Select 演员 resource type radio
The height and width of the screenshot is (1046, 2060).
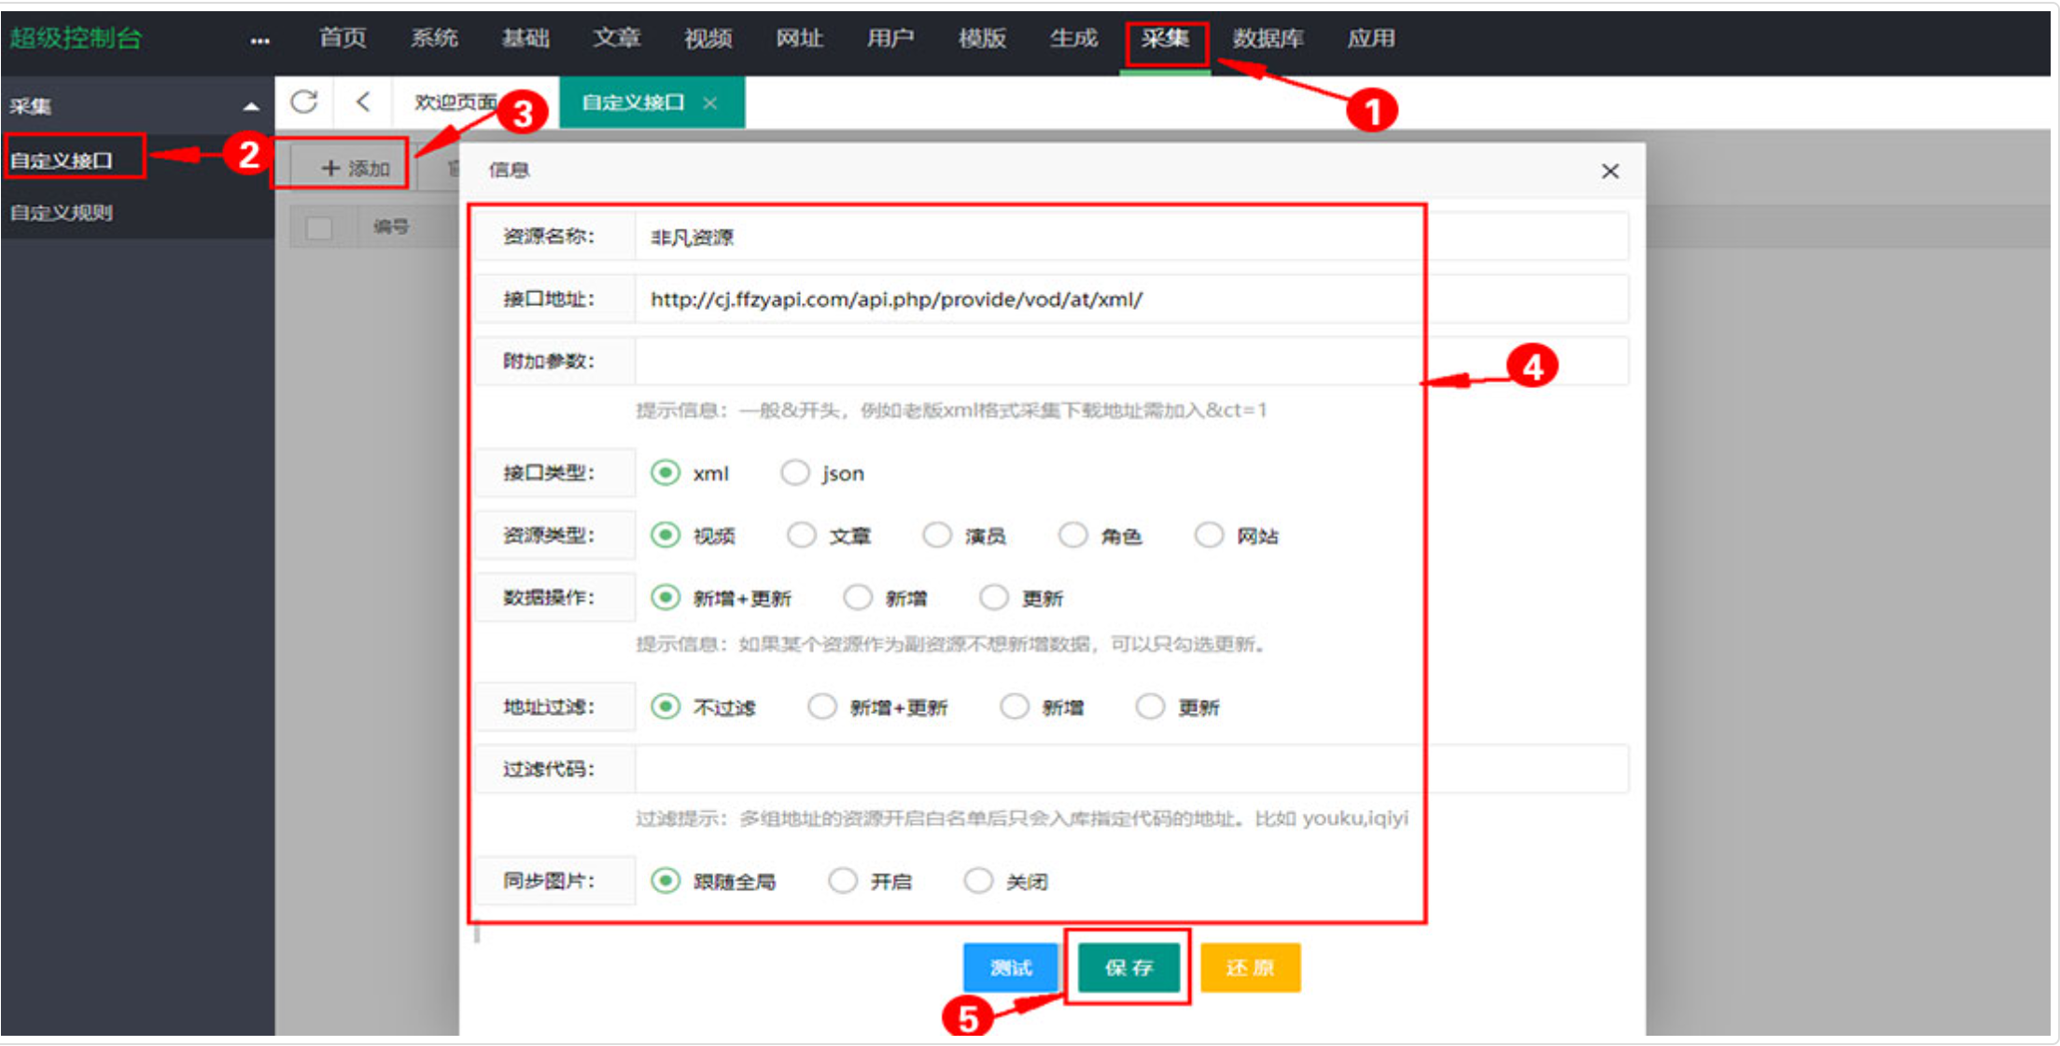(x=937, y=536)
